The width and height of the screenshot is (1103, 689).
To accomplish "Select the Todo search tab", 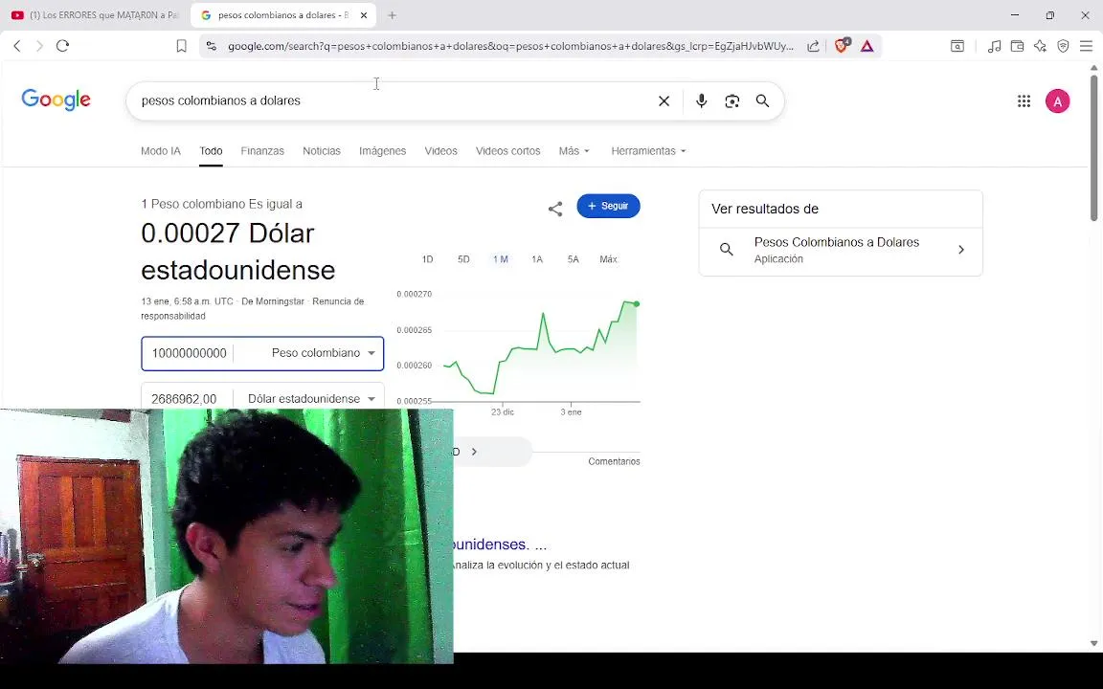I will (211, 151).
